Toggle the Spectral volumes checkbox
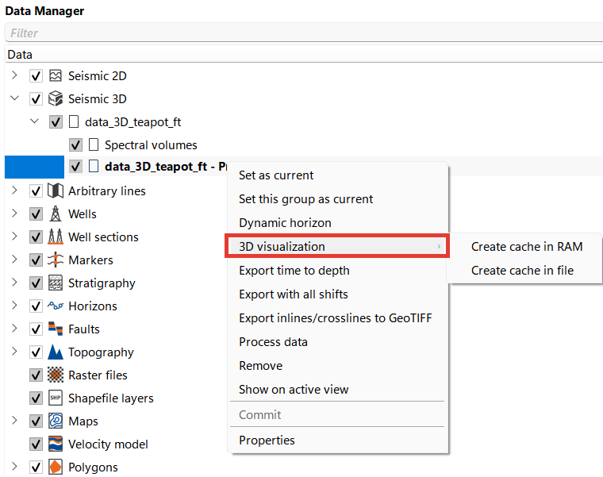The height and width of the screenshot is (477, 603). (75, 145)
